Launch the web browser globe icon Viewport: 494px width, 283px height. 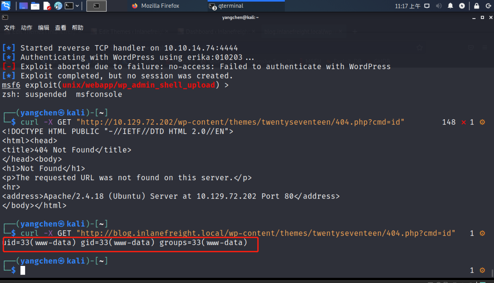[x=58, y=6]
